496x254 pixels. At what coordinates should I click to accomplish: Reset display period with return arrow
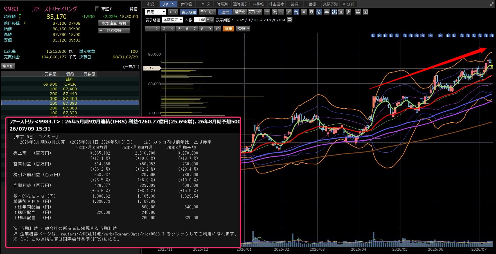(x=290, y=20)
